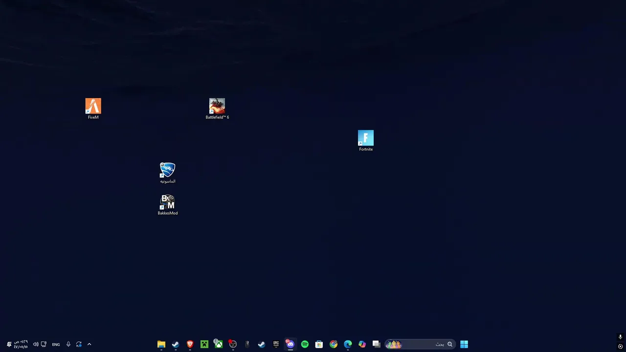Open the volume control in tray
This screenshot has width=626, height=352.
[36, 344]
